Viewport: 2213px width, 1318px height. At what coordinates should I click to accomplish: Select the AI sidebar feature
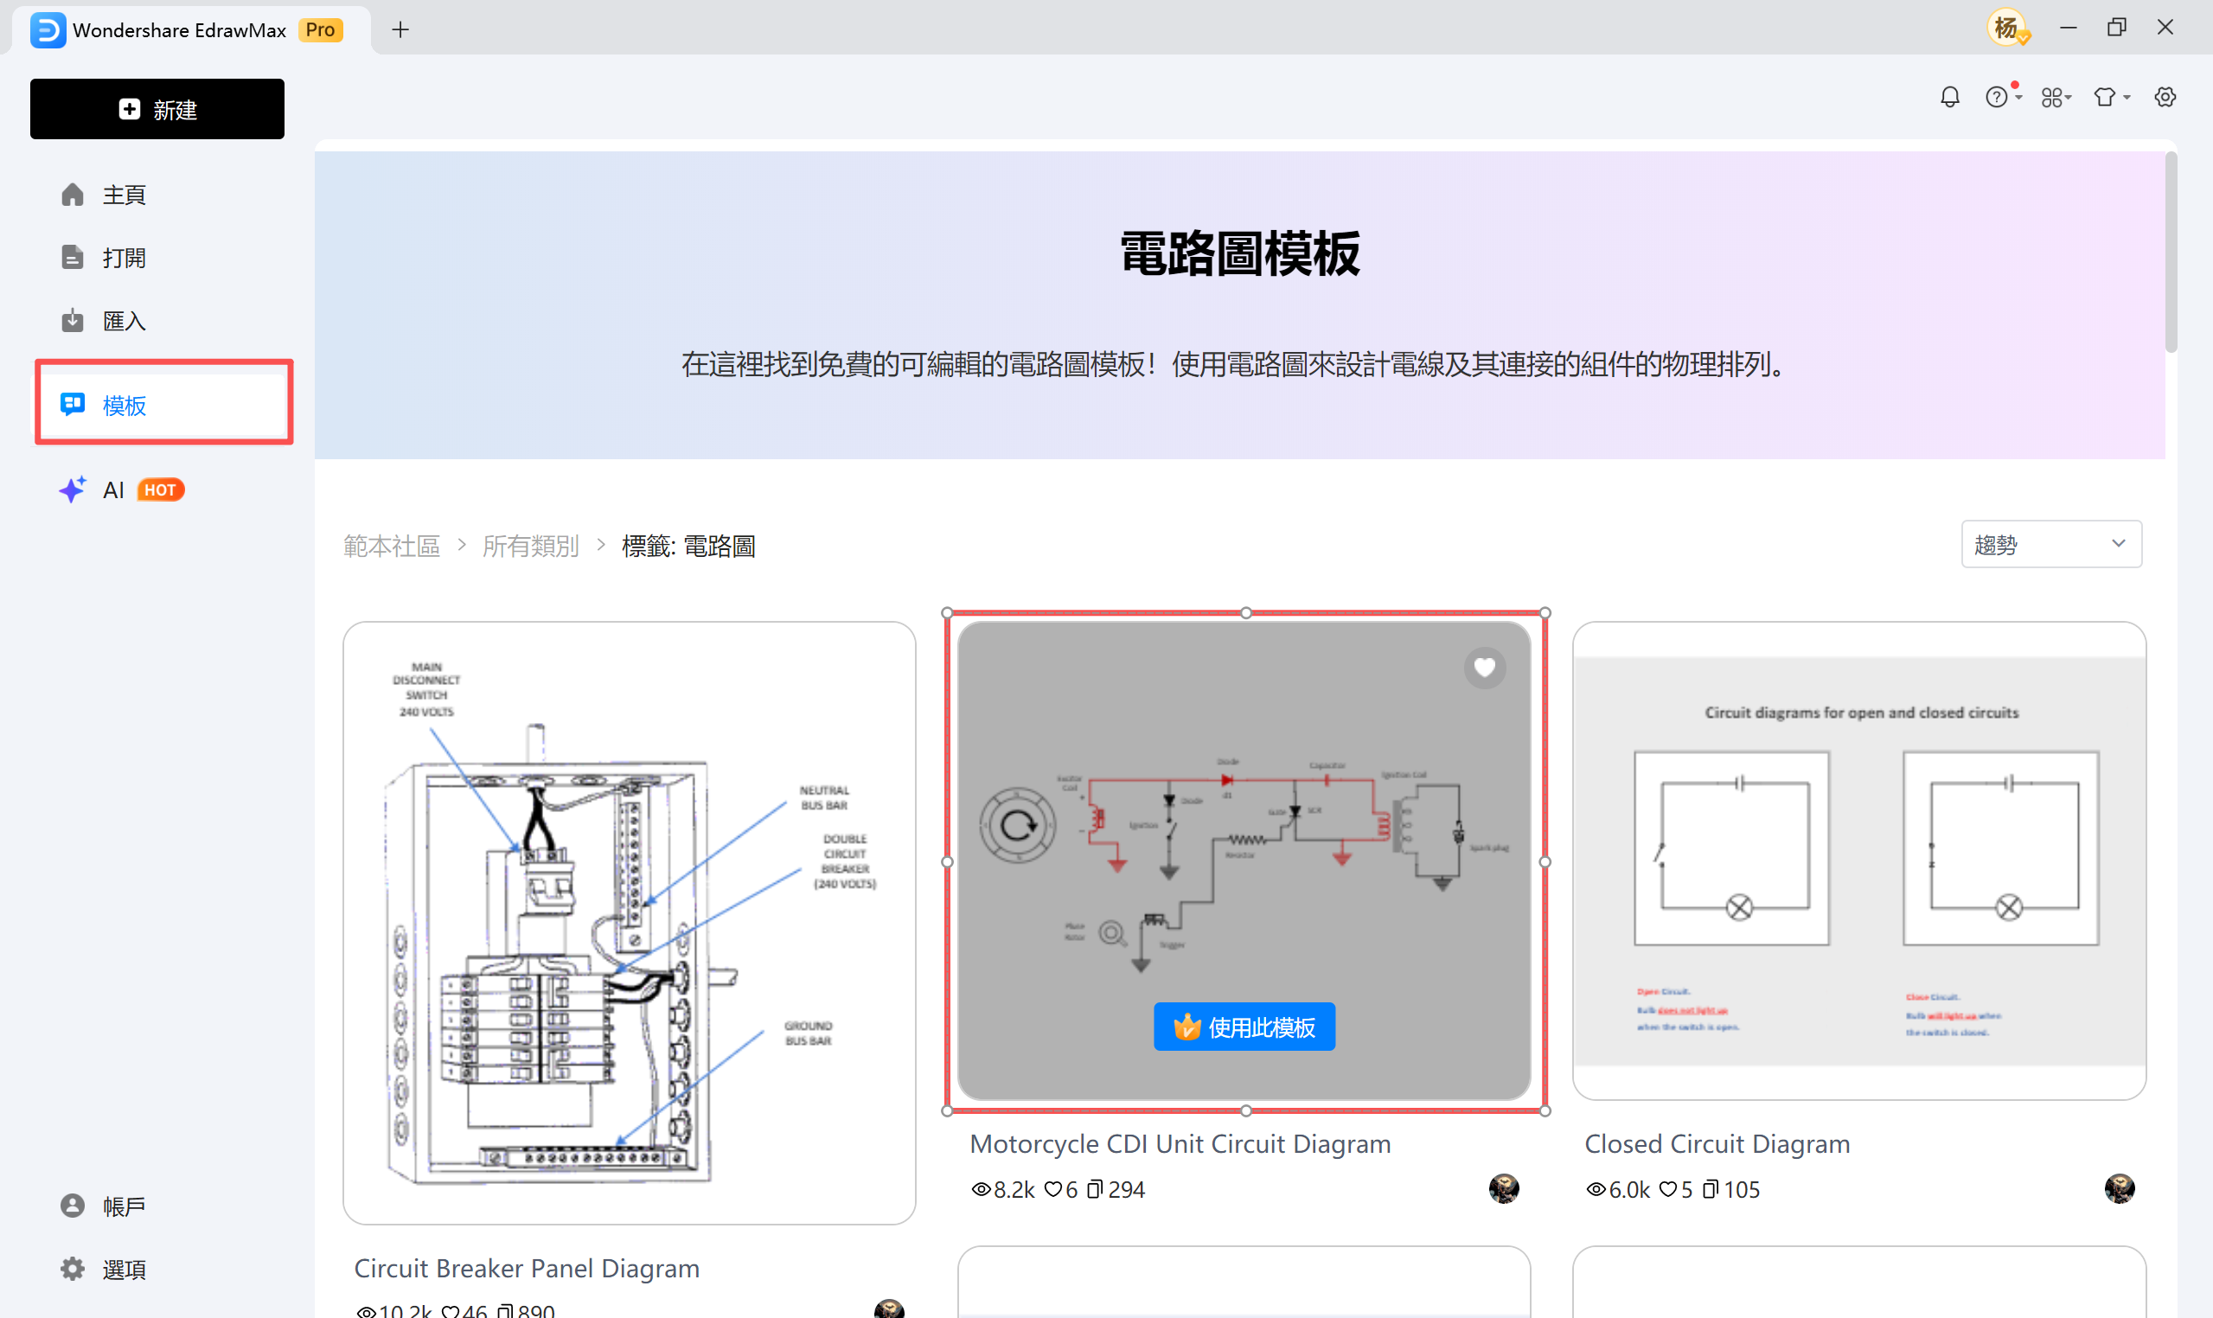pos(112,489)
